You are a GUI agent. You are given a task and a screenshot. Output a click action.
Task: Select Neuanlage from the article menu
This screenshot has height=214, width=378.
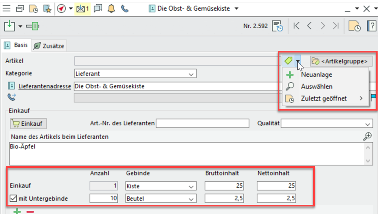point(316,75)
